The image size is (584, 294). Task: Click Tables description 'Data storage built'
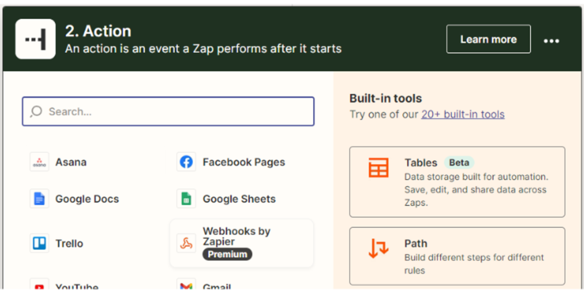pyautogui.click(x=476, y=190)
